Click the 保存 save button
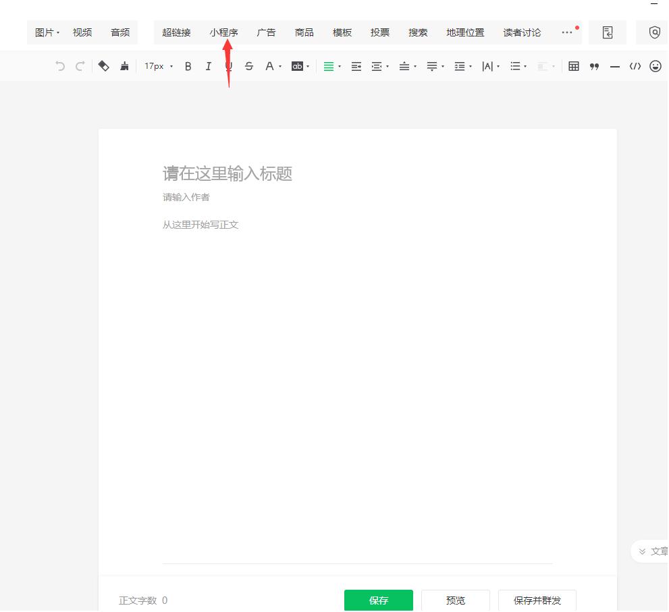 [379, 600]
